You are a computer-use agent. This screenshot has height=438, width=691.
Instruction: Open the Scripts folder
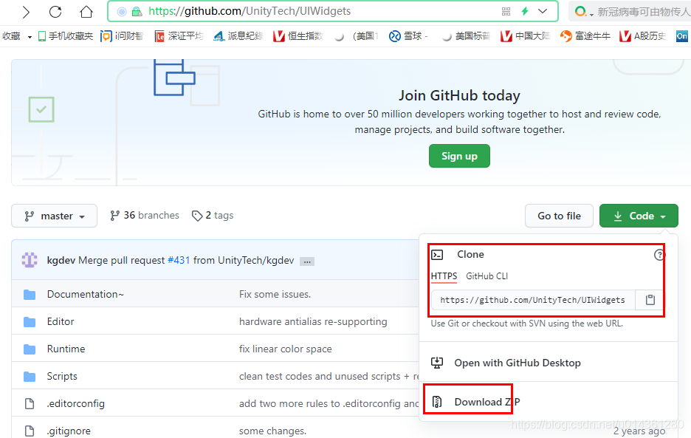62,376
